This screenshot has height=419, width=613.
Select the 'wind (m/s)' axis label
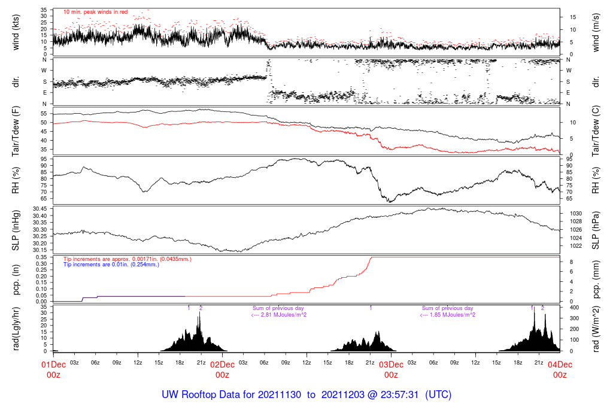[596, 32]
